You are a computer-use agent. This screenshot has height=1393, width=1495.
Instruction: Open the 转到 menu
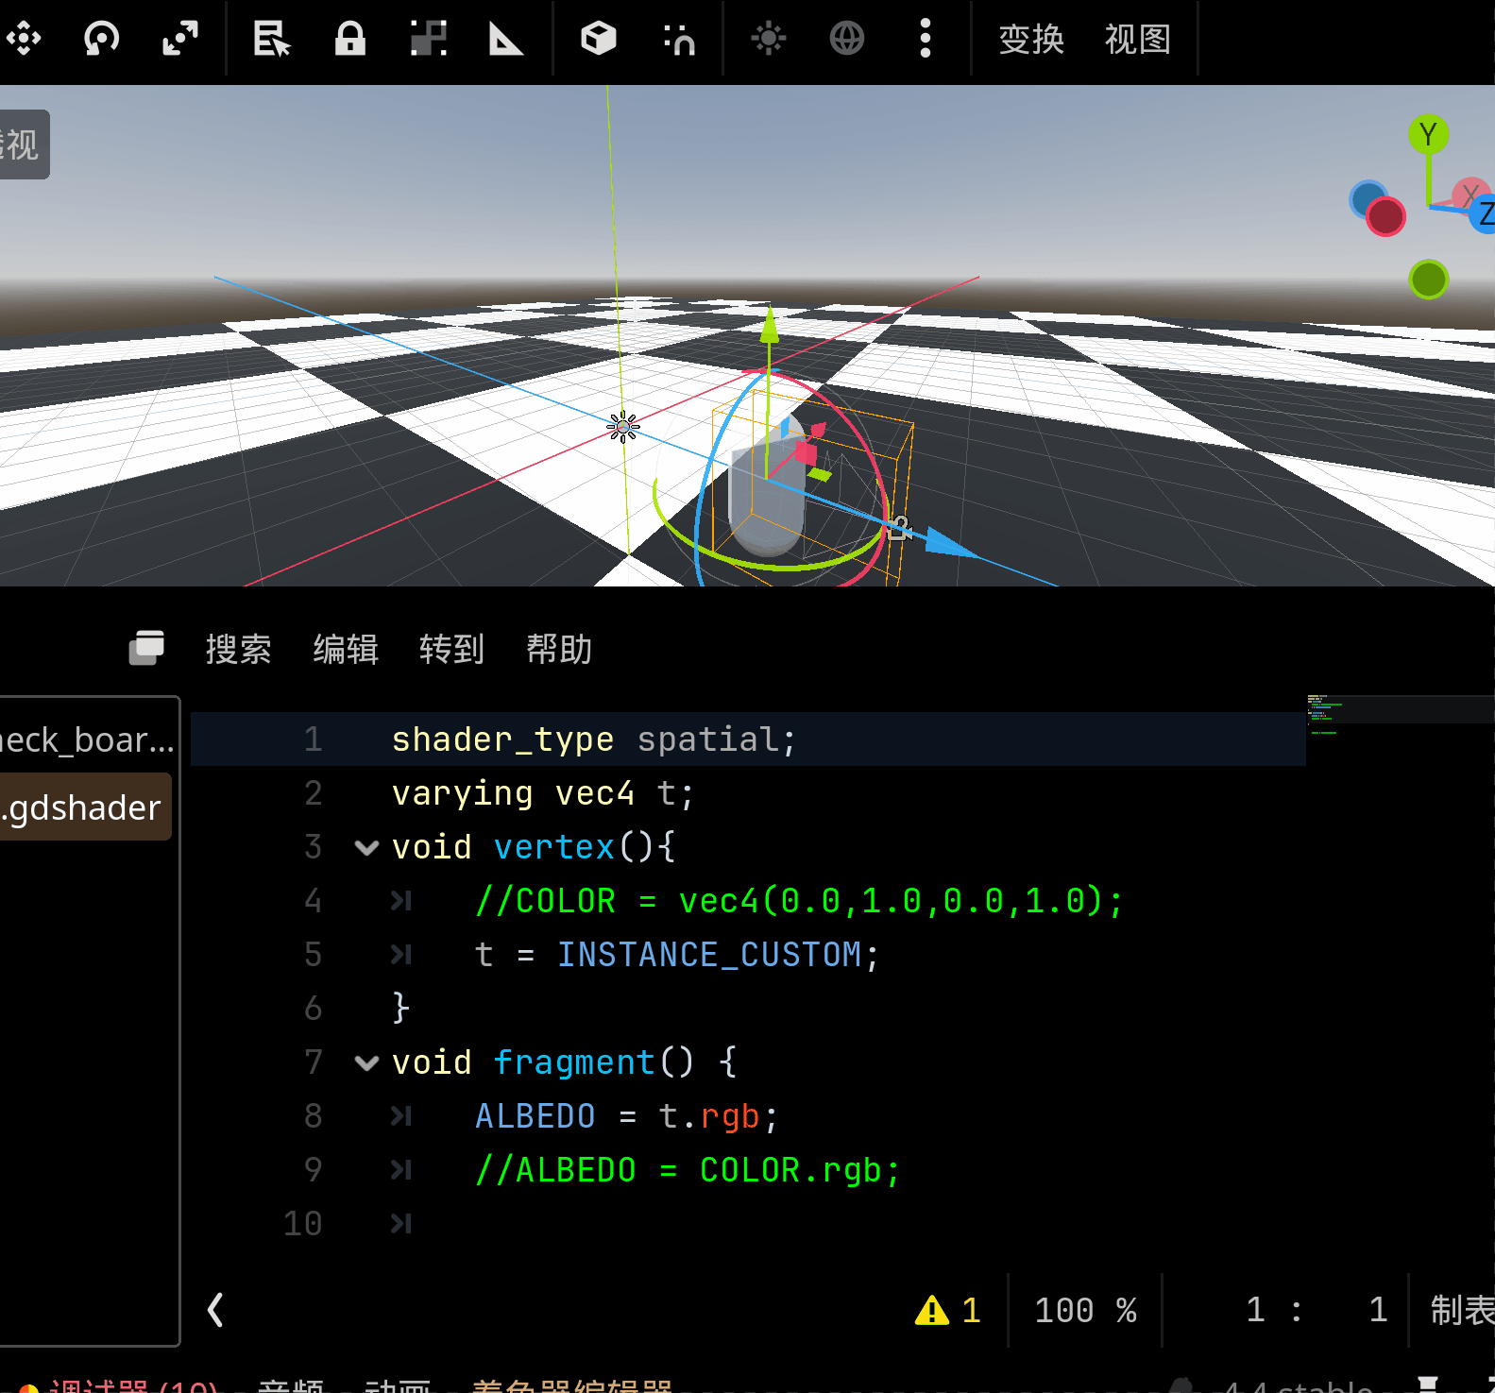pyautogui.click(x=451, y=649)
